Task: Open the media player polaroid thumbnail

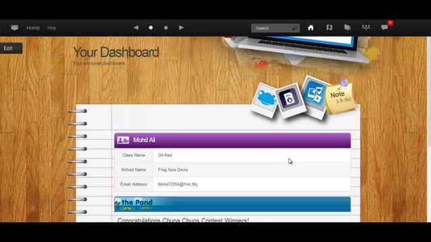Action: [x=315, y=96]
